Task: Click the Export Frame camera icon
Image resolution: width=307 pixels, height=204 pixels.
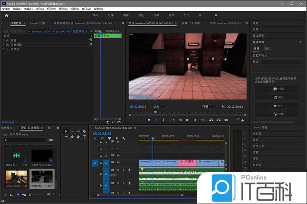Action: [226, 120]
